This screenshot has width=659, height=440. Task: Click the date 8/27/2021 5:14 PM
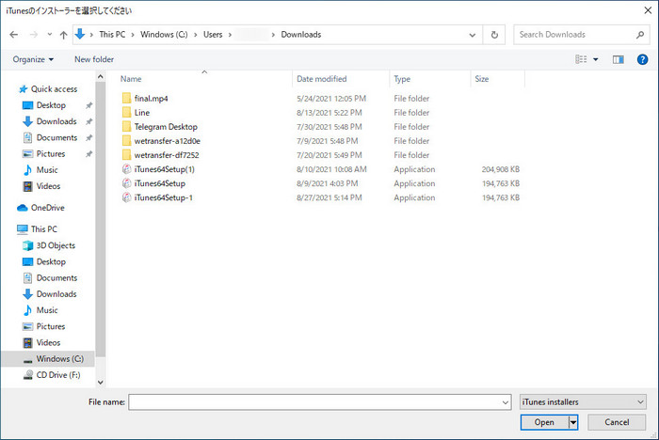(329, 197)
